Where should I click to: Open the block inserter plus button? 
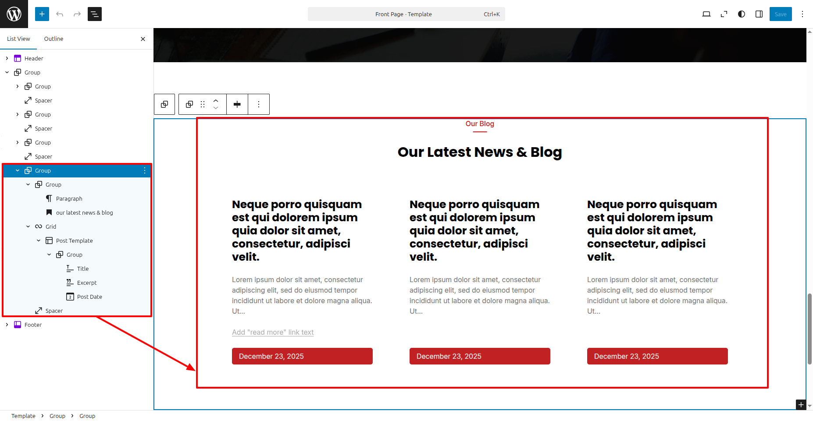(42, 14)
